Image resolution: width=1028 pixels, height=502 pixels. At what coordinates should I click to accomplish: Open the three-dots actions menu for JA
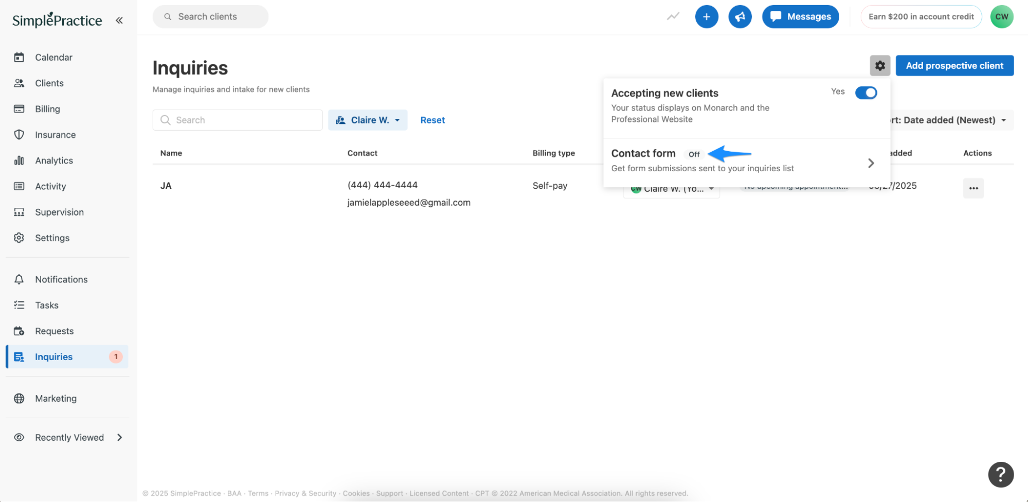point(973,188)
